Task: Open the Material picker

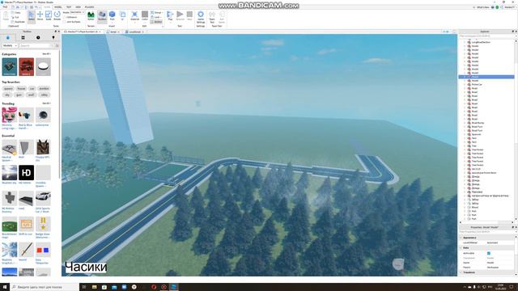Action: pos(134,16)
